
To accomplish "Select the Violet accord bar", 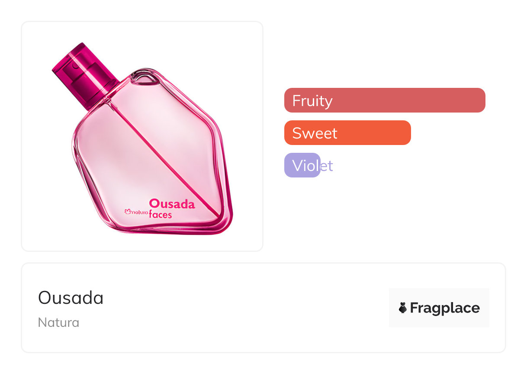I will click(x=302, y=165).
